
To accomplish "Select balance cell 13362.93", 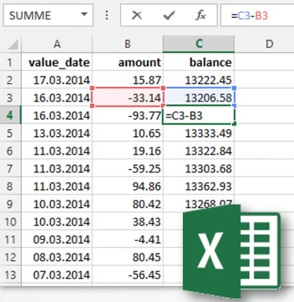I will click(199, 186).
